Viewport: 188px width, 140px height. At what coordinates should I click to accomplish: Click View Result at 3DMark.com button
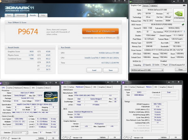tap(100, 31)
